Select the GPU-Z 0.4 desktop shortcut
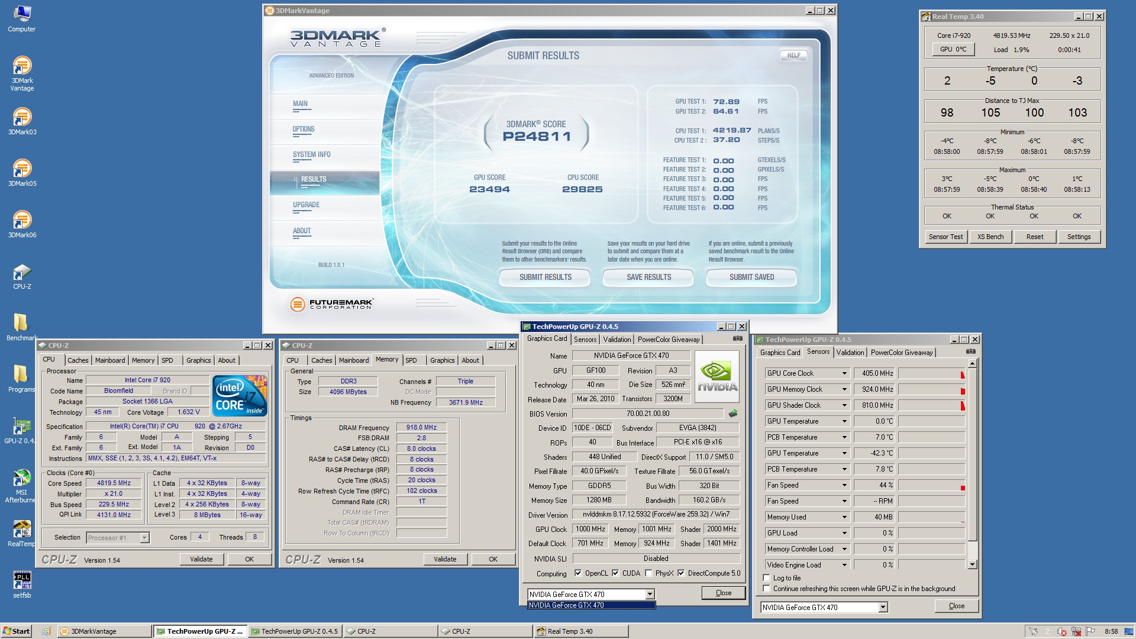This screenshot has height=639, width=1136. click(20, 431)
